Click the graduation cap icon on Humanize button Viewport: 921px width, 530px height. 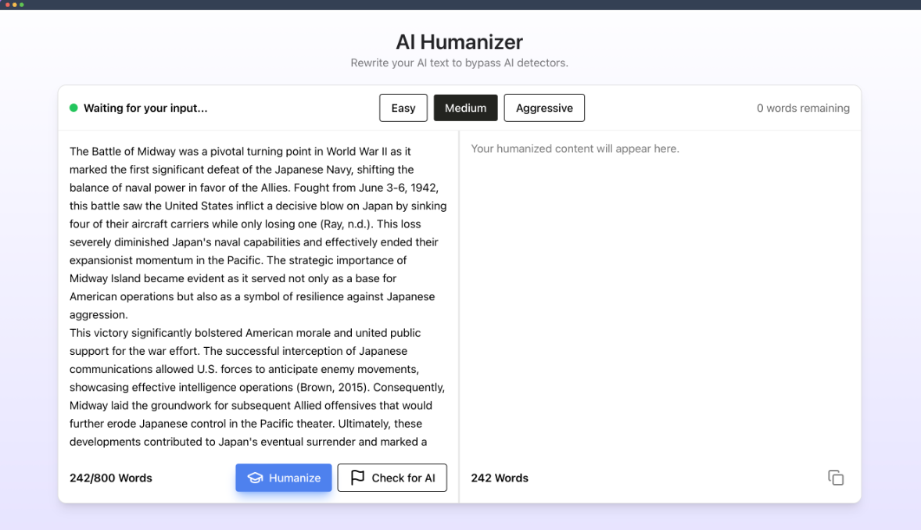click(256, 478)
